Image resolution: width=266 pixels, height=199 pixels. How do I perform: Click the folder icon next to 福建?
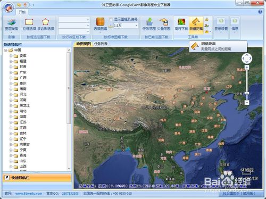(16, 61)
